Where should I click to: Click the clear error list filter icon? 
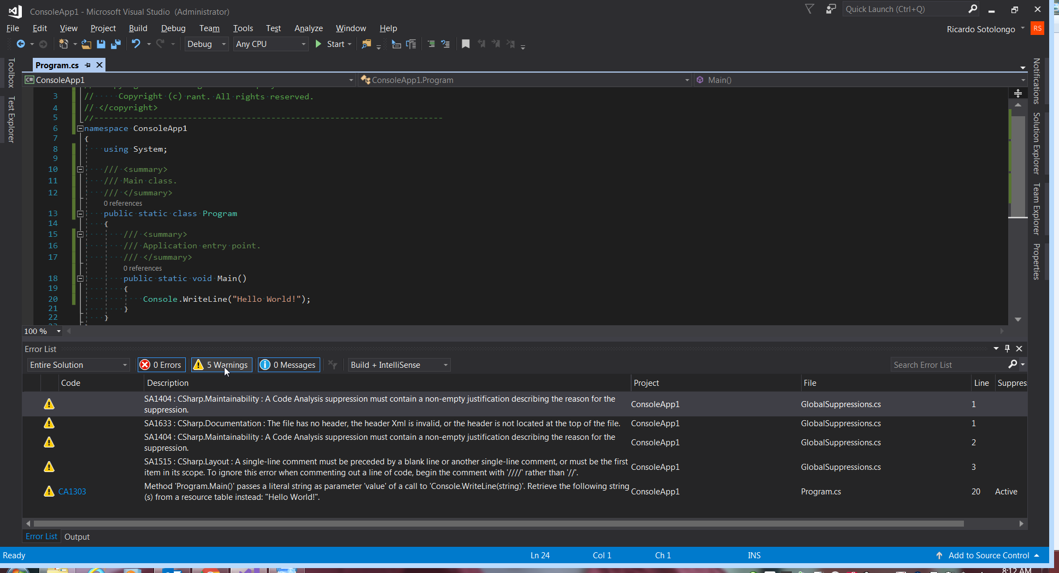pos(333,365)
